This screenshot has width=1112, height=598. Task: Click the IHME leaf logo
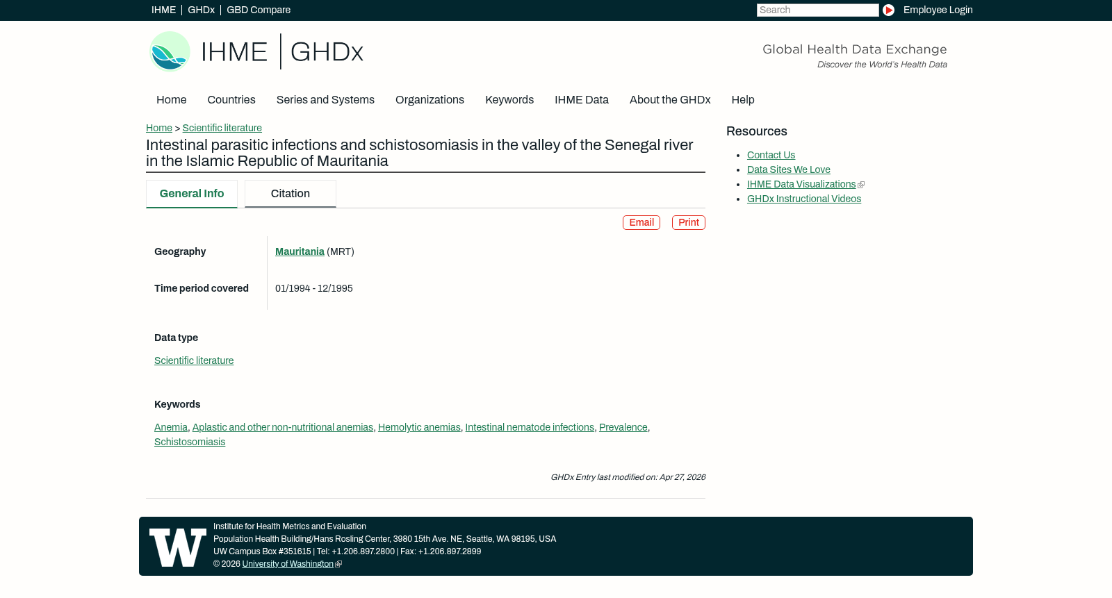pos(170,51)
